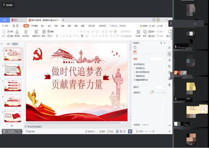Pin the object properties panel
The image size is (209, 148).
161,43
